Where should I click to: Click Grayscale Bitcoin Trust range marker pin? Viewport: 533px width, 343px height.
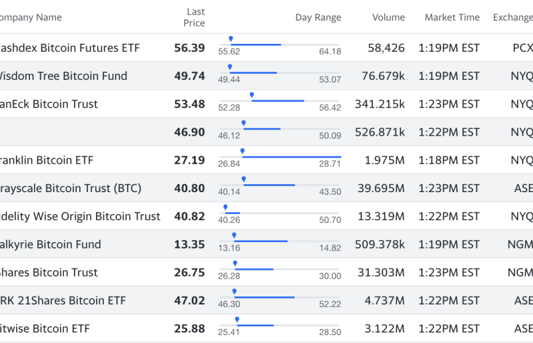[244, 179]
